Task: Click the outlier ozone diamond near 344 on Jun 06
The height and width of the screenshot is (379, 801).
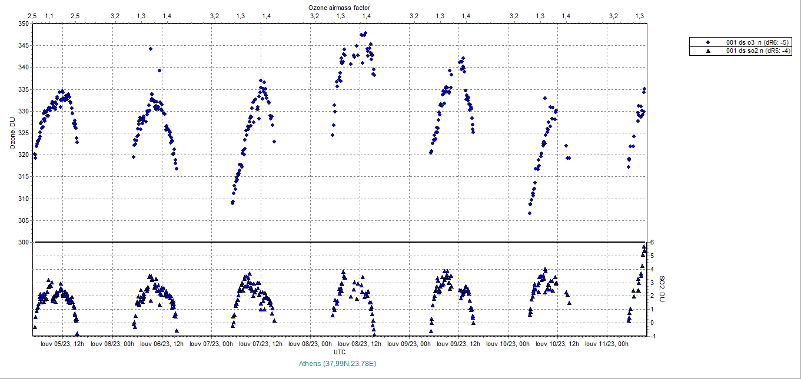Action: click(151, 49)
